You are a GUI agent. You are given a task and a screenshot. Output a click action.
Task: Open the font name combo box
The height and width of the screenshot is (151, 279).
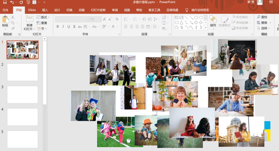pyautogui.click(x=72, y=19)
